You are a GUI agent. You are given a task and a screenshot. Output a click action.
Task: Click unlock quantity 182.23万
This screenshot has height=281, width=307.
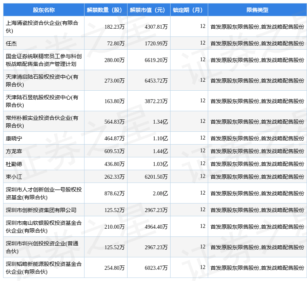click(x=114, y=27)
